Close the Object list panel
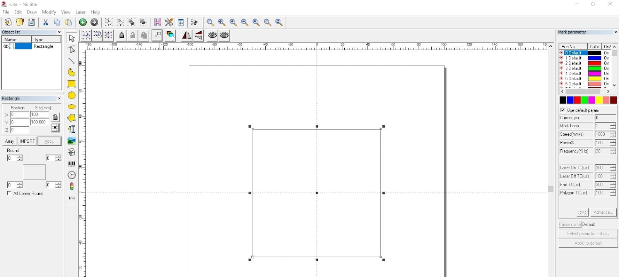This screenshot has width=619, height=277. [x=59, y=32]
